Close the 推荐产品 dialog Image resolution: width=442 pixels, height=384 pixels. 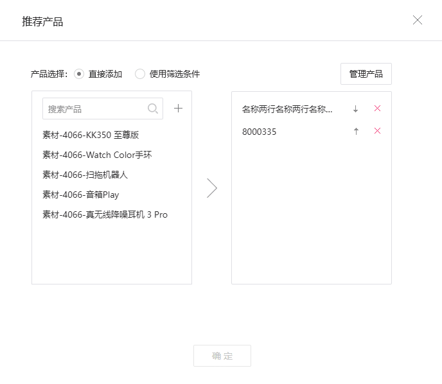[418, 20]
